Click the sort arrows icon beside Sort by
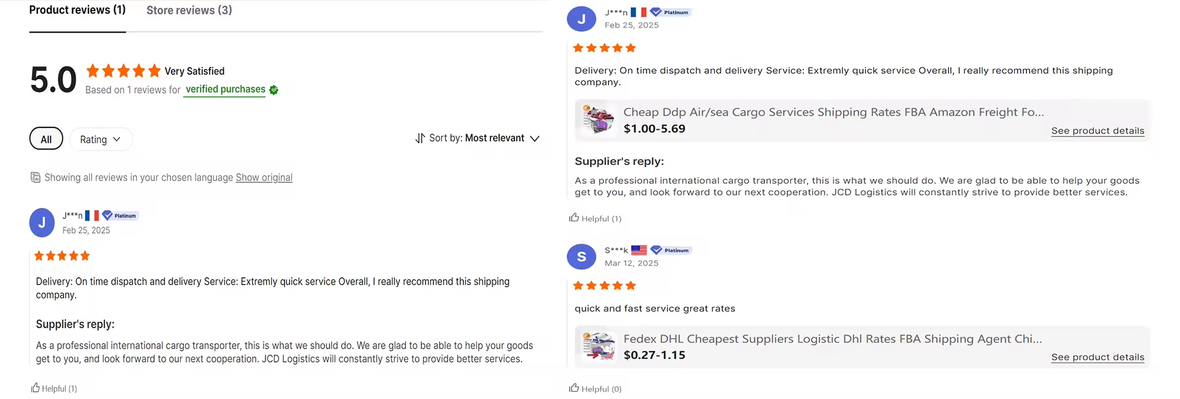The height and width of the screenshot is (399, 1180). click(420, 138)
